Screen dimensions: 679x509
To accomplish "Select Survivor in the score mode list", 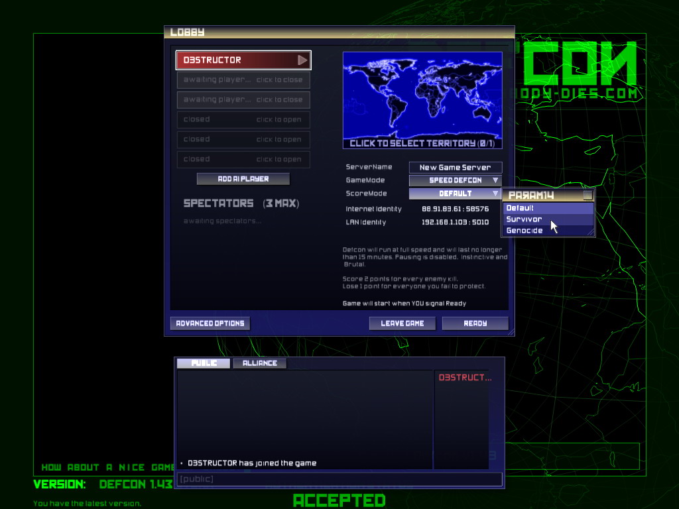I will tap(524, 219).
